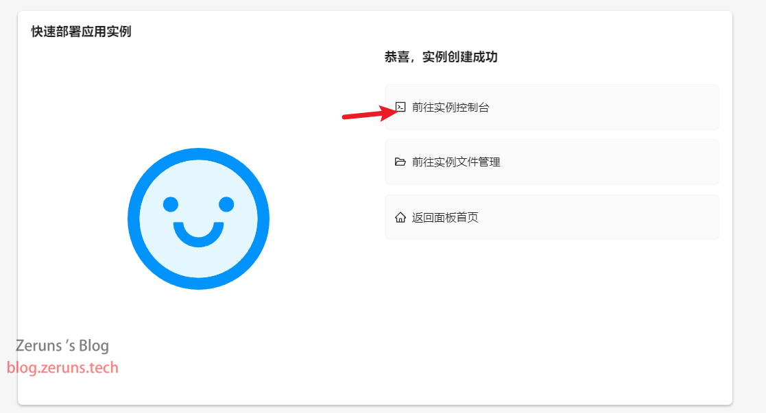
Task: Click the red arrow pointing to console
Action: tap(370, 114)
